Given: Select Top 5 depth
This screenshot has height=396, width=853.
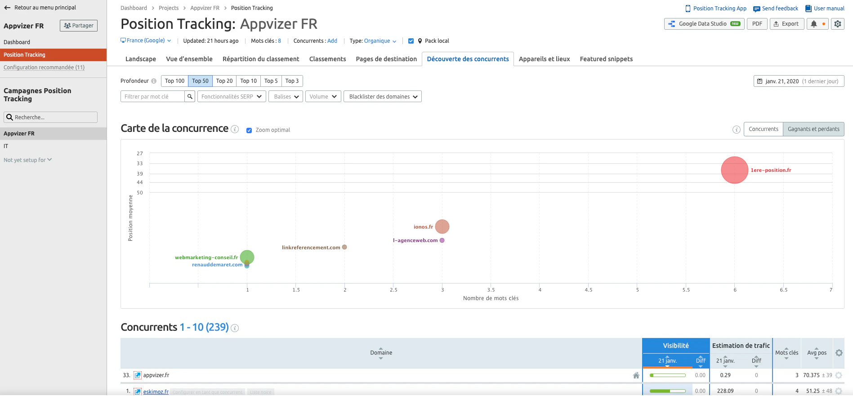Looking at the screenshot, I should point(271,81).
